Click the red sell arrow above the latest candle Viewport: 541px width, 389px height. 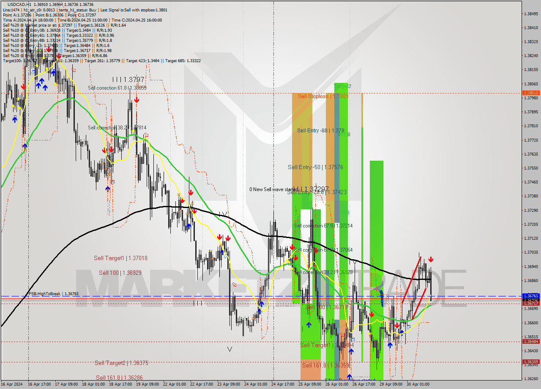point(431,259)
